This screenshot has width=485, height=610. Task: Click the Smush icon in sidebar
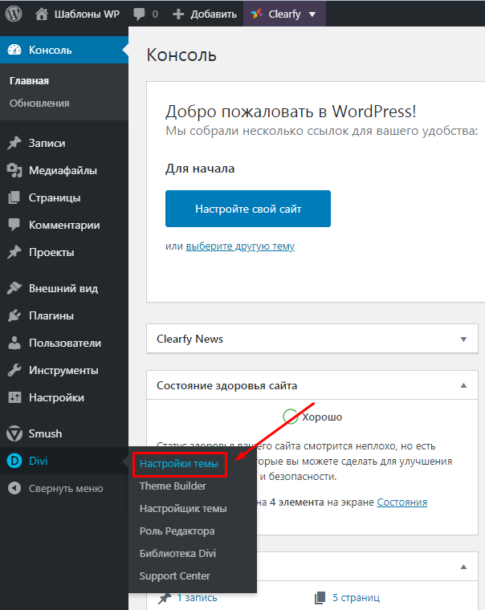point(14,433)
